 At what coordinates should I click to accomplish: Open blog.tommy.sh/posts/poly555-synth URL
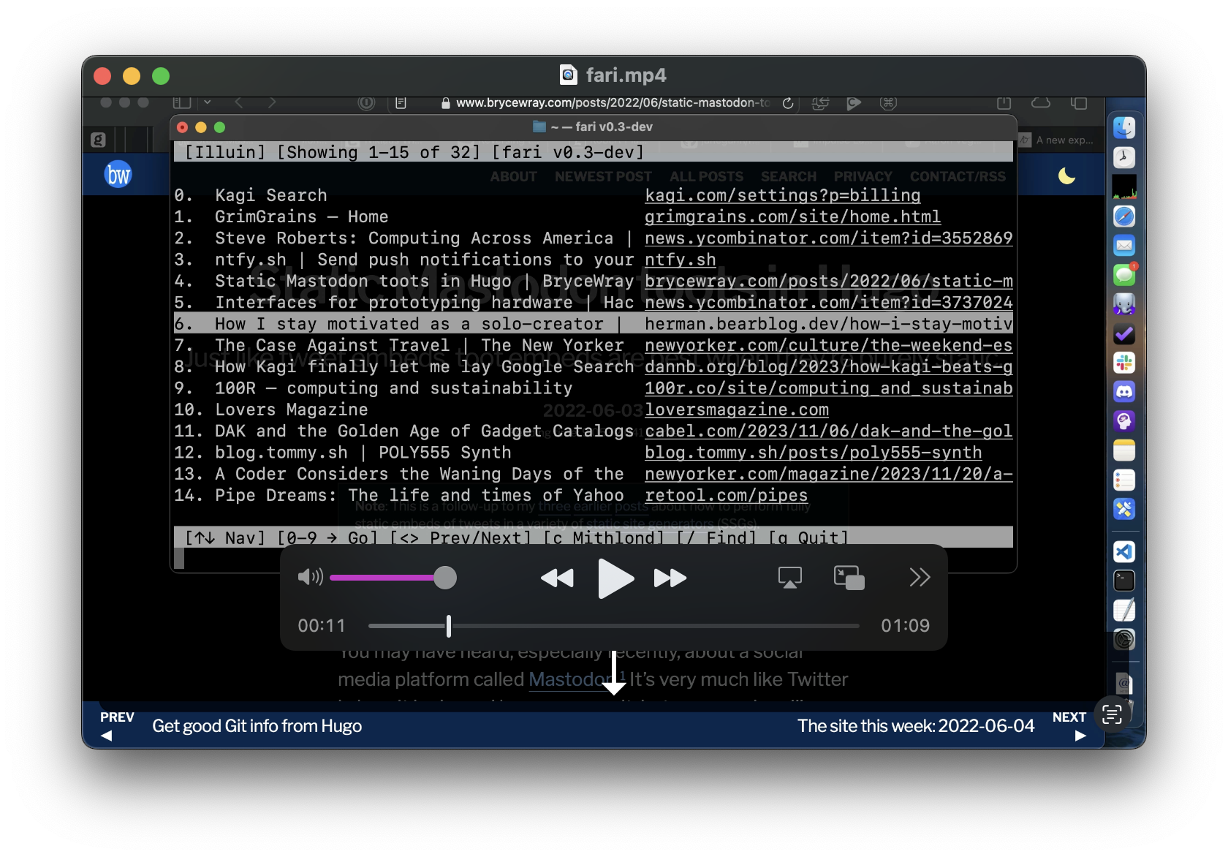point(813,453)
